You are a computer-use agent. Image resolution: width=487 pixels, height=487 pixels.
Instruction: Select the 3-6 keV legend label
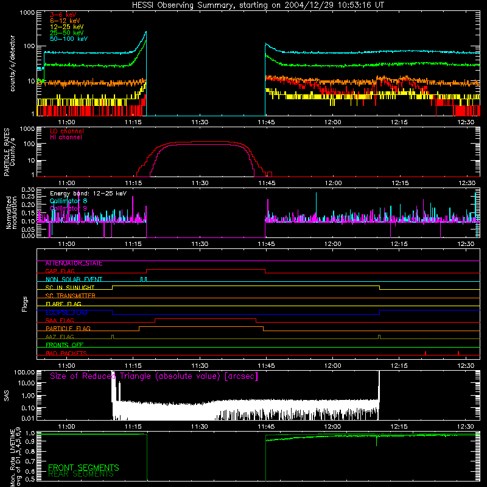[63, 15]
